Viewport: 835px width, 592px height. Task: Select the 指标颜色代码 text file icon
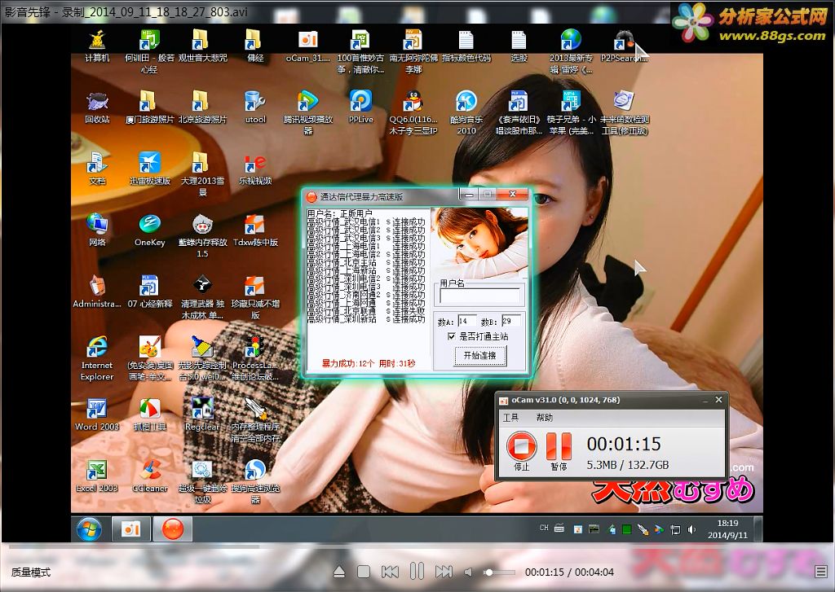466,46
